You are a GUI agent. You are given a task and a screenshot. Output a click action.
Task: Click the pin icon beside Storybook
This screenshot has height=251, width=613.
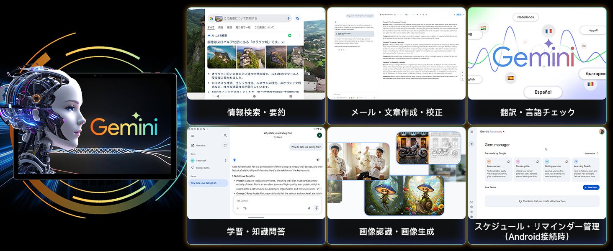(225, 160)
